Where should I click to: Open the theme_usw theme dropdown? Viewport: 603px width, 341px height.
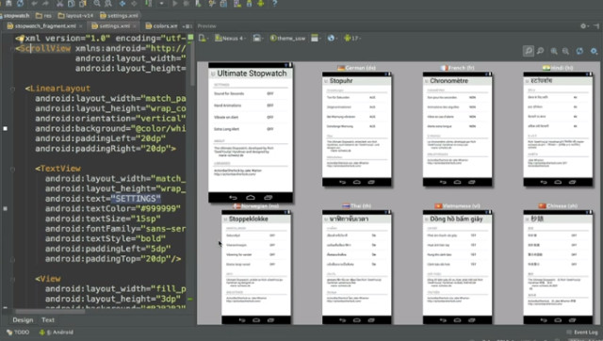(288, 38)
